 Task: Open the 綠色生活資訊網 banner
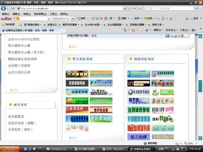[x=101, y=83]
